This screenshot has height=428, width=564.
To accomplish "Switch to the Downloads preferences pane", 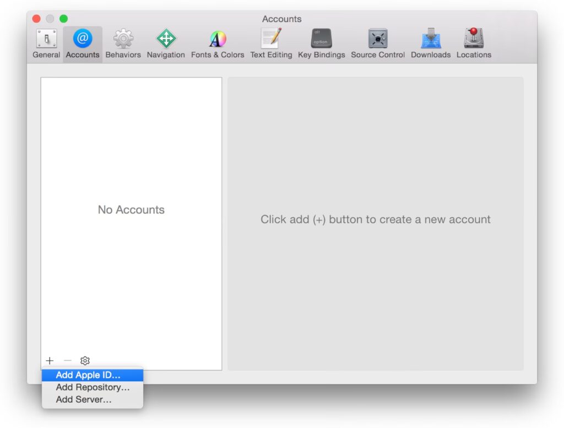I will (x=431, y=43).
